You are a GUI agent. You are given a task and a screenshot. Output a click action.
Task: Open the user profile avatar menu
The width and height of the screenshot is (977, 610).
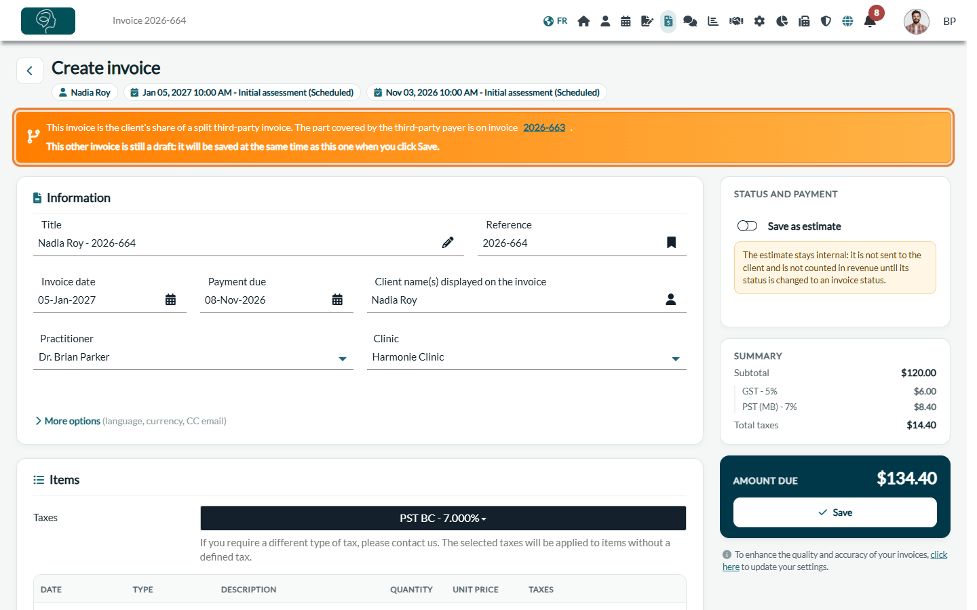click(x=917, y=21)
